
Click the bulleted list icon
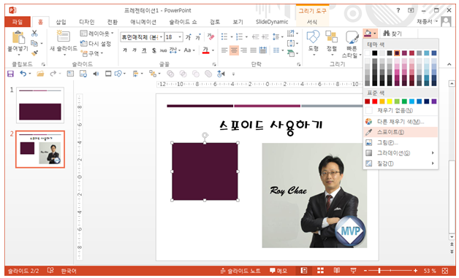coord(224,36)
